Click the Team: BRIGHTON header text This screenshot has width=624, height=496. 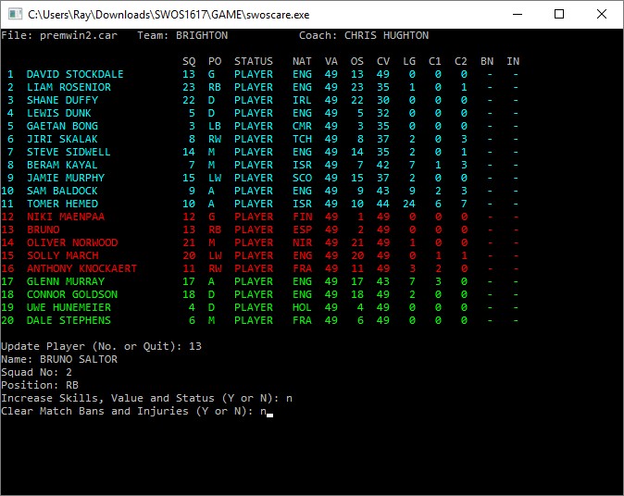pos(181,35)
